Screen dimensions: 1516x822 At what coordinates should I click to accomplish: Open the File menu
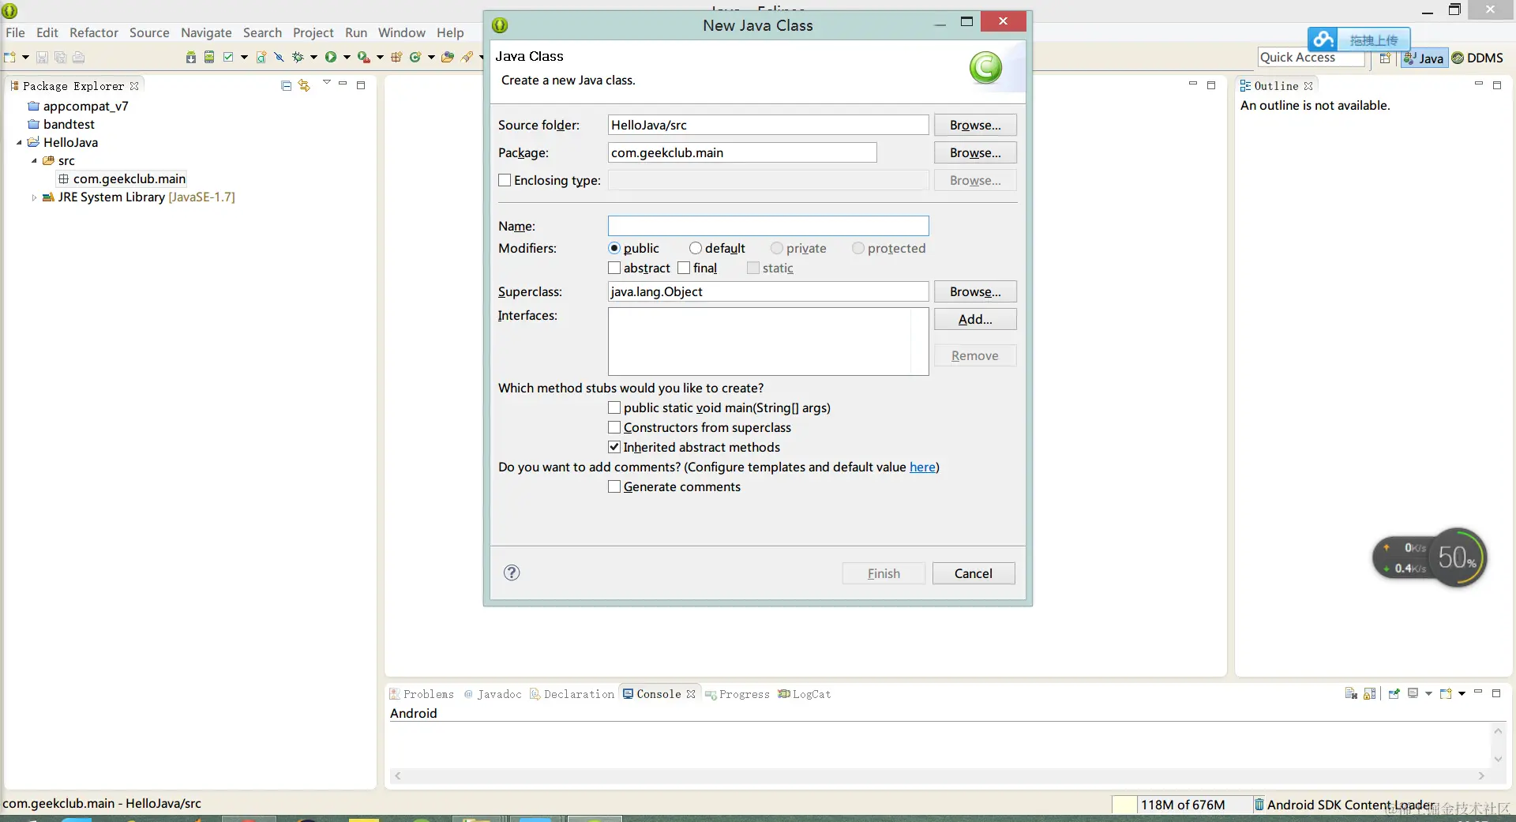[x=15, y=32]
